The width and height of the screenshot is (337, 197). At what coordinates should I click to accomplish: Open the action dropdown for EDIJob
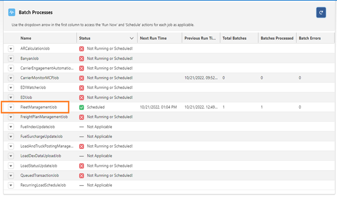(x=11, y=97)
